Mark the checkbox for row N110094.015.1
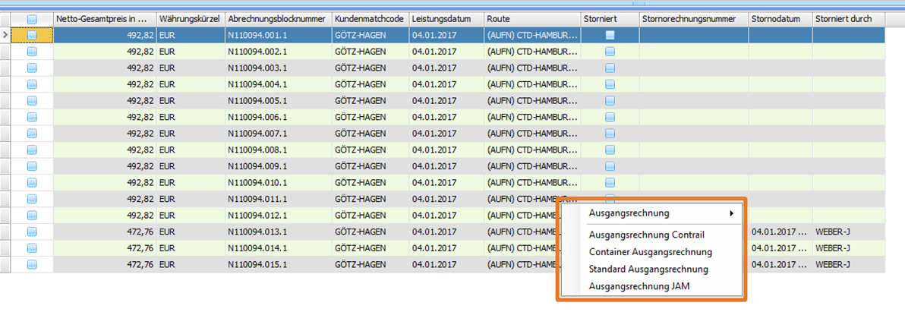Screen dimensions: 905x312 click(32, 264)
